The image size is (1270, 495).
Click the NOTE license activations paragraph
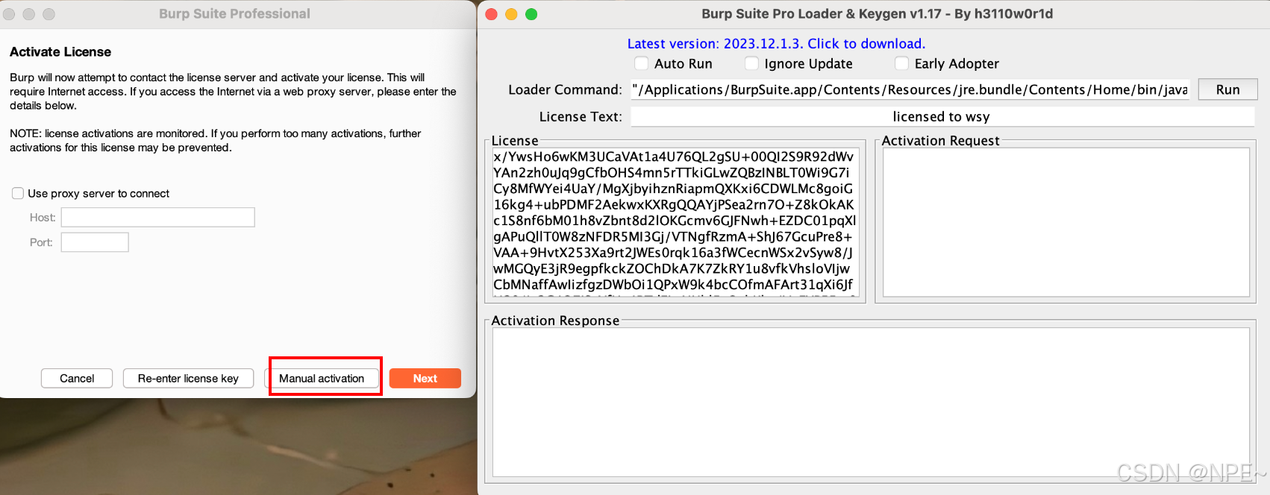216,140
